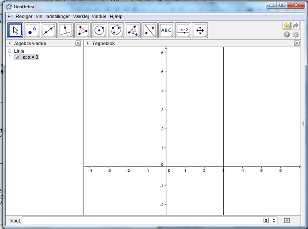Click the command help toggle beside Input bar
Viewport: 308px width, 229px height.
tap(287, 221)
